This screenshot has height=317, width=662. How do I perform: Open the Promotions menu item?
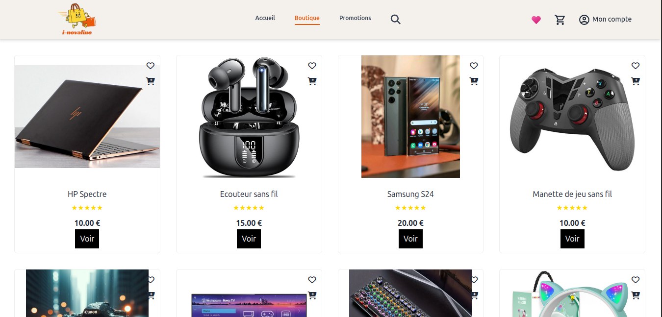[x=355, y=18]
